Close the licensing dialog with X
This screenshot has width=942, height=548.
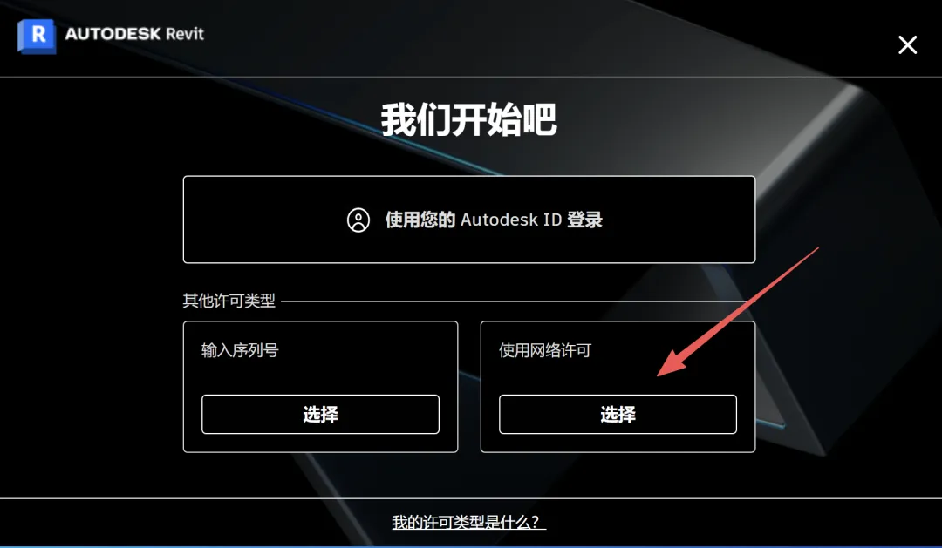click(x=907, y=44)
